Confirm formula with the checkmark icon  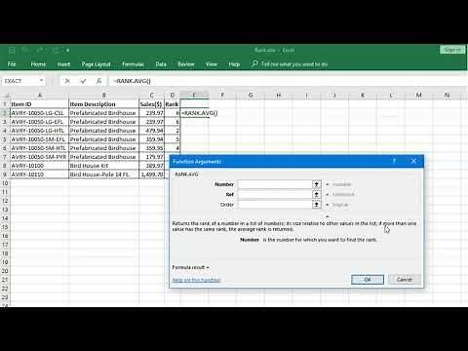pyautogui.click(x=83, y=81)
